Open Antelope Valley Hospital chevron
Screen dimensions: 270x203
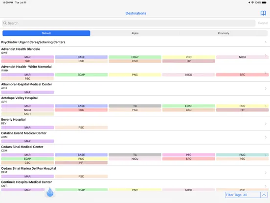click(266, 106)
